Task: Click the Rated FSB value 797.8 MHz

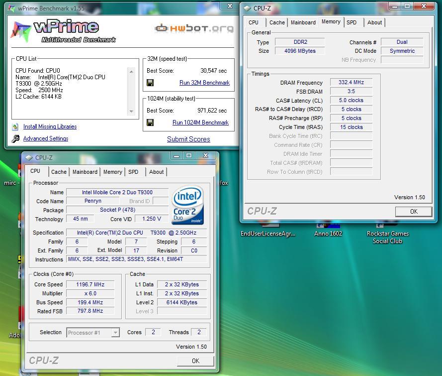Action: point(90,311)
